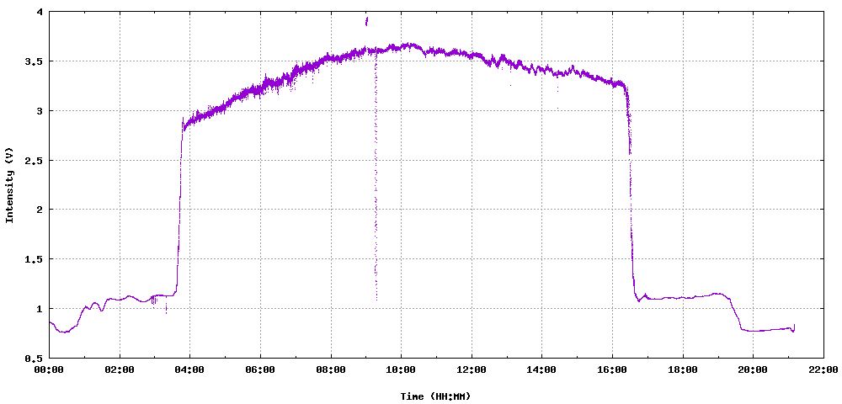The image size is (842, 404).
Task: Click the x-axis tick label "18:00"
Action: pyautogui.click(x=683, y=369)
